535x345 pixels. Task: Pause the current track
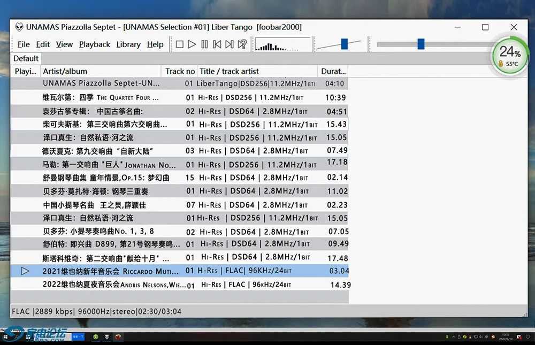pos(204,44)
